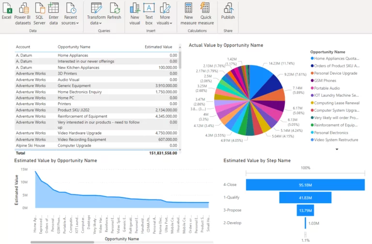Image resolution: width=372 pixels, height=244 pixels.
Task: Click the Estimated Value by Opportunity Name title
Action: pos(56,161)
